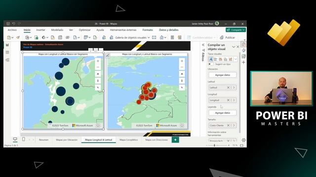Click the SQL Server source icon
The image size is (316, 177).
click(53, 37)
